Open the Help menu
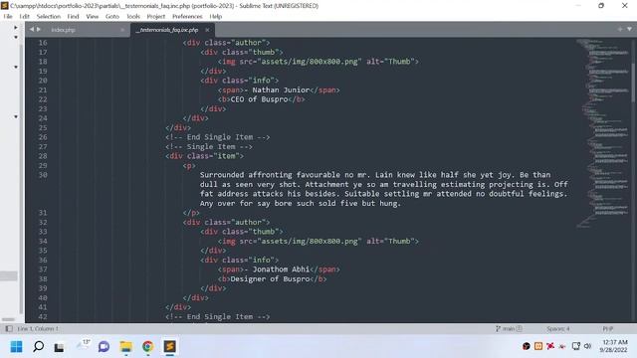 (x=216, y=16)
